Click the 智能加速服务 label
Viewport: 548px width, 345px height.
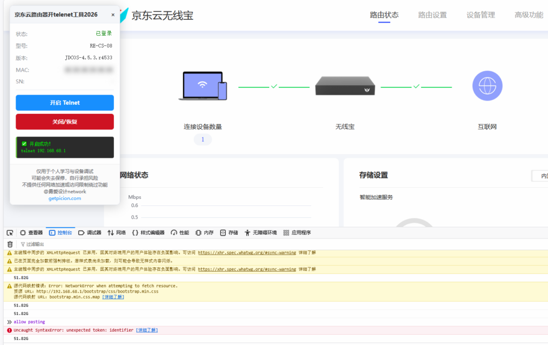tap(376, 197)
